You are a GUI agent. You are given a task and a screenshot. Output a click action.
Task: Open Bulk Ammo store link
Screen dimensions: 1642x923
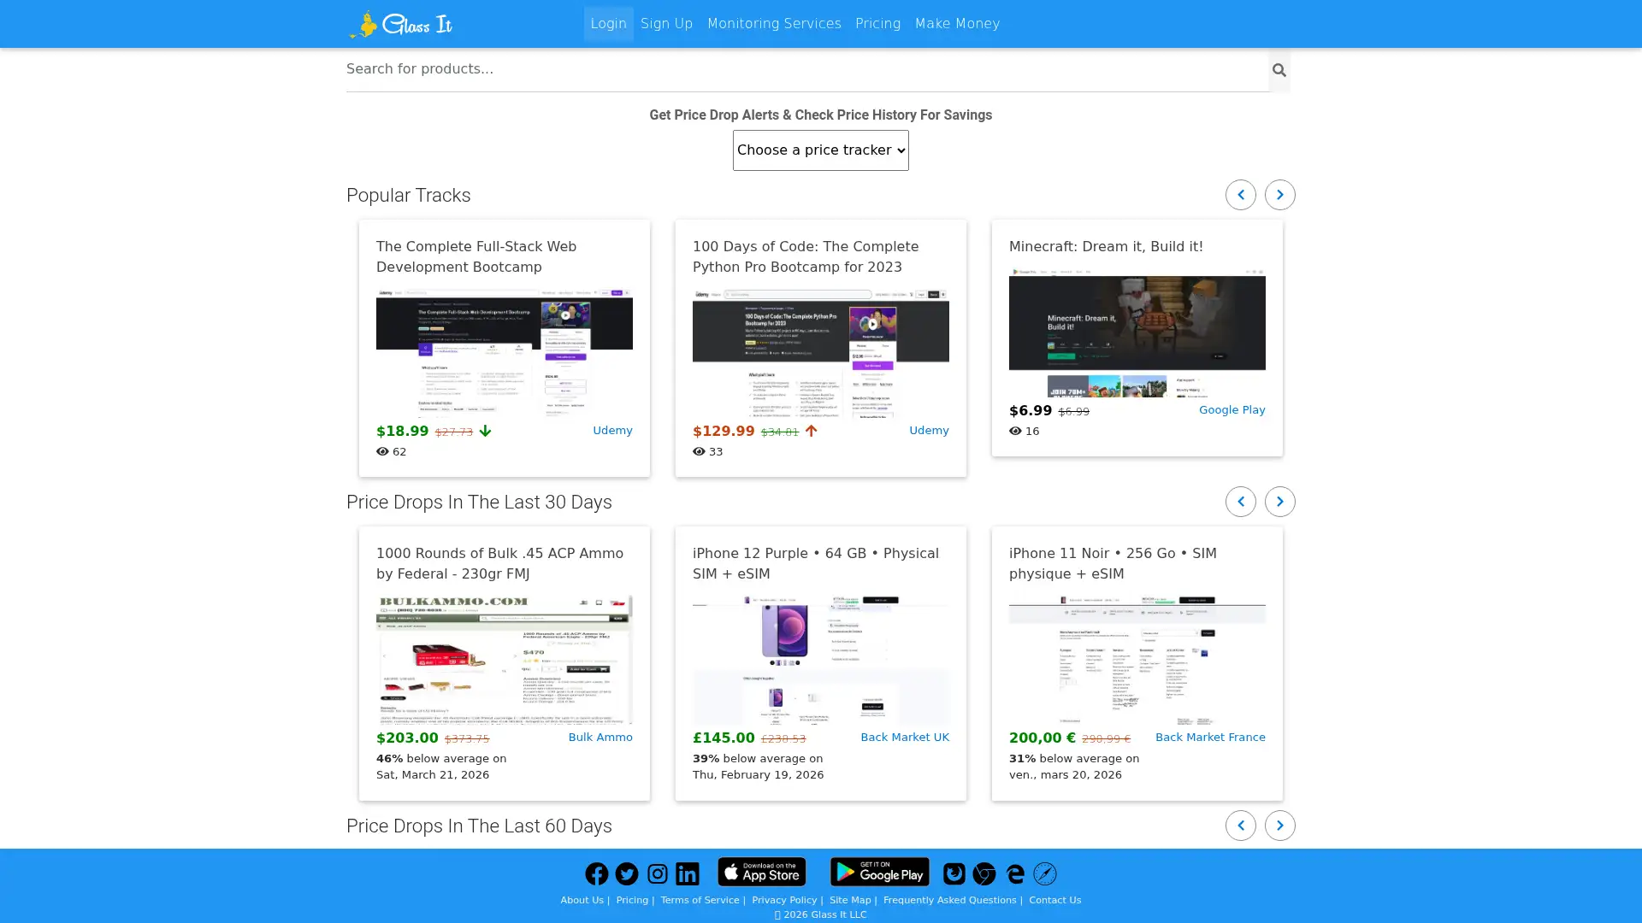click(x=600, y=738)
